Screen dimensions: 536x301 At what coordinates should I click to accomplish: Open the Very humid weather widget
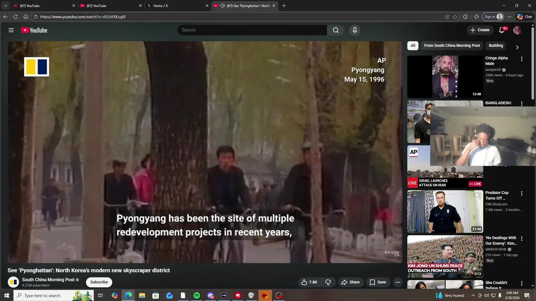pyautogui.click(x=450, y=296)
